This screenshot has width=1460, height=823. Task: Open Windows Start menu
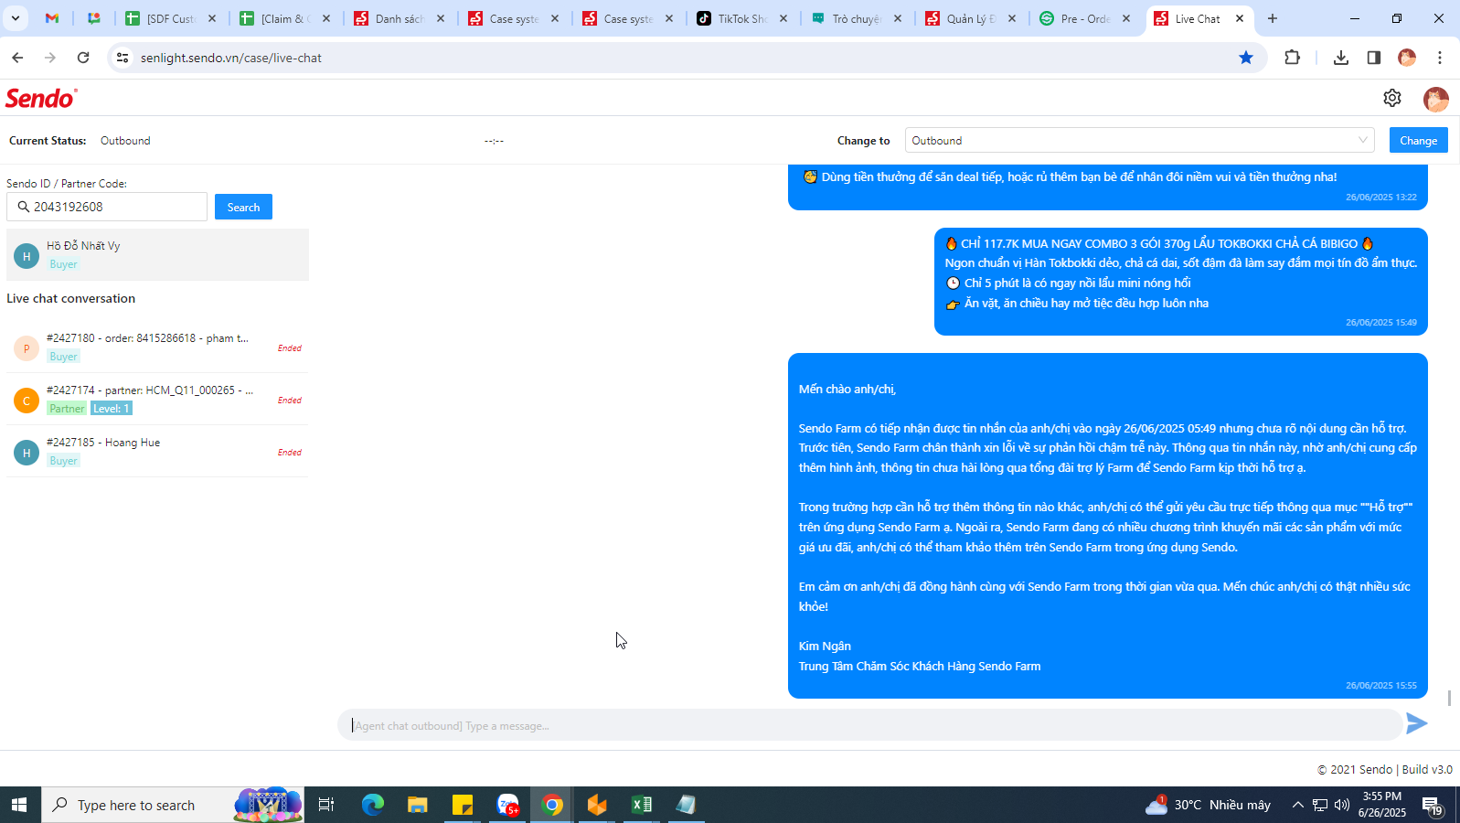pyautogui.click(x=19, y=805)
